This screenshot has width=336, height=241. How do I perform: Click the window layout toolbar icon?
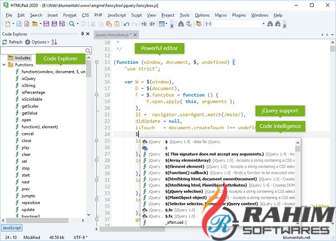click(162, 23)
